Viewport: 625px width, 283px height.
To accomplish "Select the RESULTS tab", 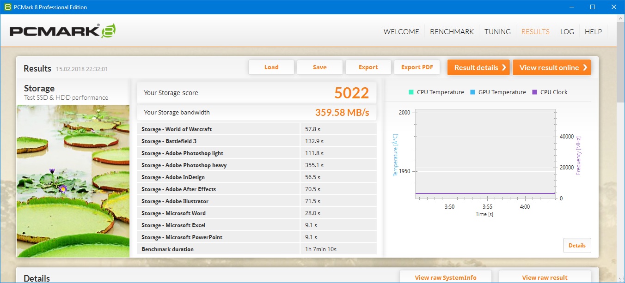I will (535, 32).
